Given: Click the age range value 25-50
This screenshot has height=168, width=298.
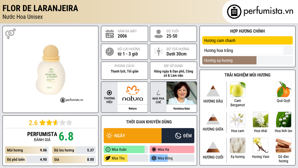Looking at the screenshot, I should (x=172, y=36).
